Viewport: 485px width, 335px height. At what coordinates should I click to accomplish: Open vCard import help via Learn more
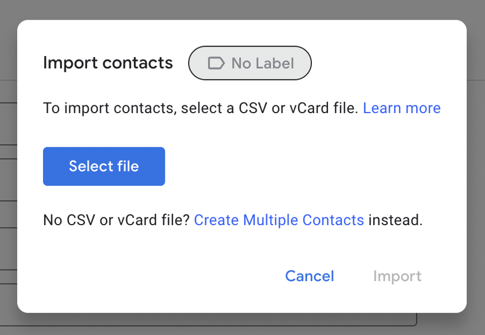pos(402,108)
